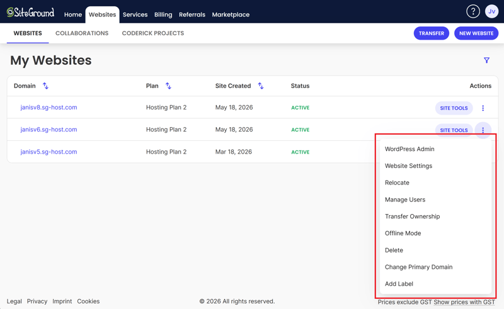Screen dimensions: 504x309
Task: Sort websites by Domain column arrows
Action: [x=45, y=86]
